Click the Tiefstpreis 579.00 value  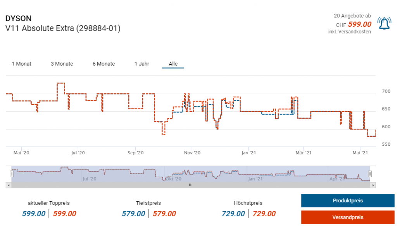133,214
